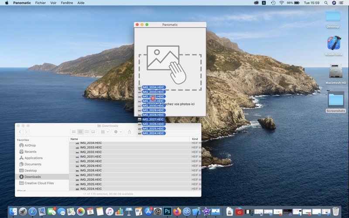The height and width of the screenshot is (218, 349).
Task: Select IMG_2025.HEIC in the Finder list
Action: click(135, 184)
